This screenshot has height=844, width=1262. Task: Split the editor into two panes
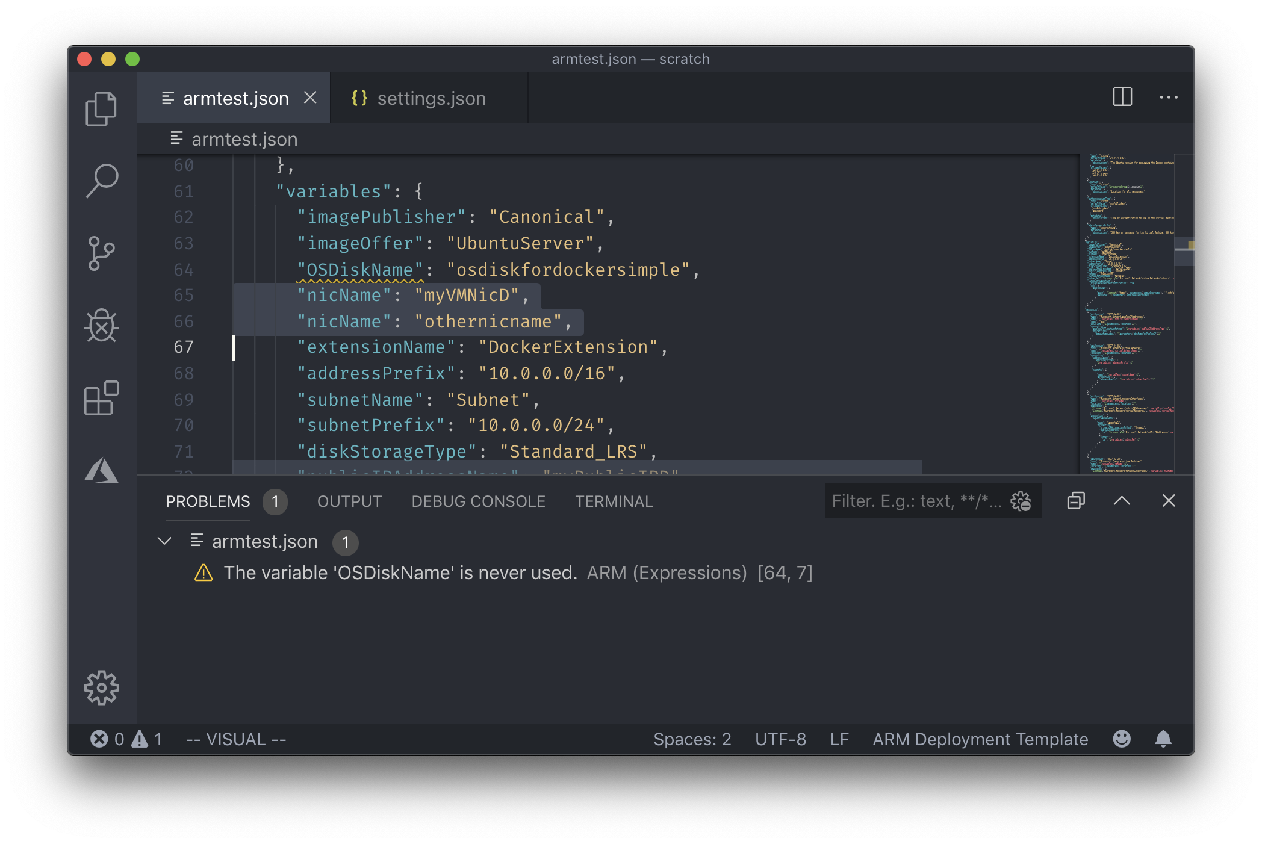[x=1123, y=97]
